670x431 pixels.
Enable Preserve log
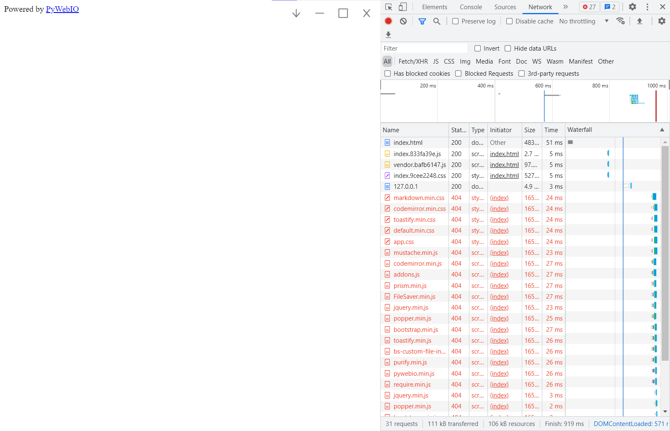[x=456, y=21]
